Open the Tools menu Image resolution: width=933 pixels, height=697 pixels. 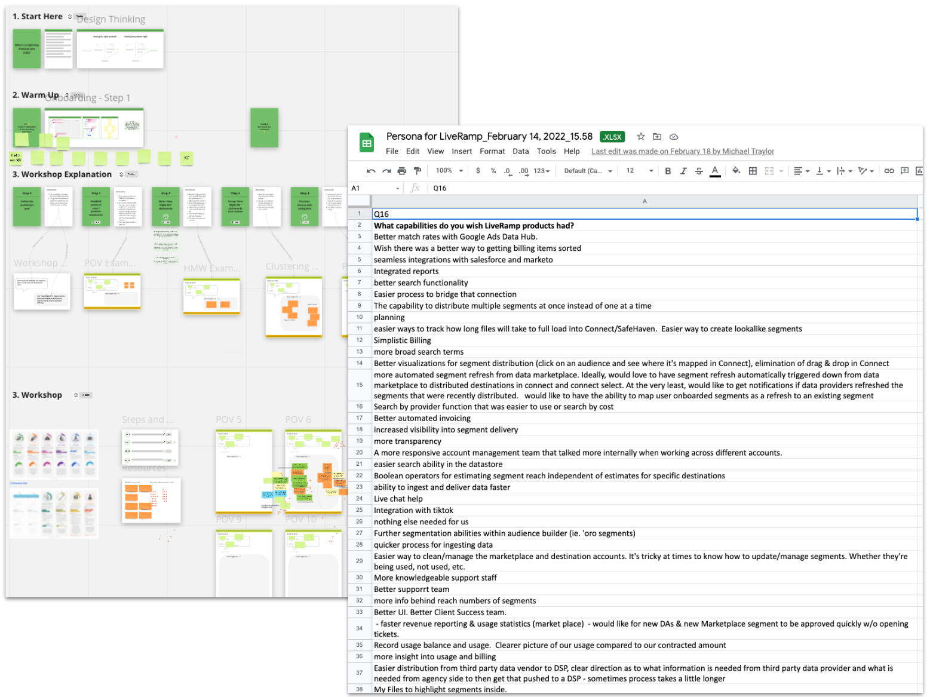coord(547,152)
